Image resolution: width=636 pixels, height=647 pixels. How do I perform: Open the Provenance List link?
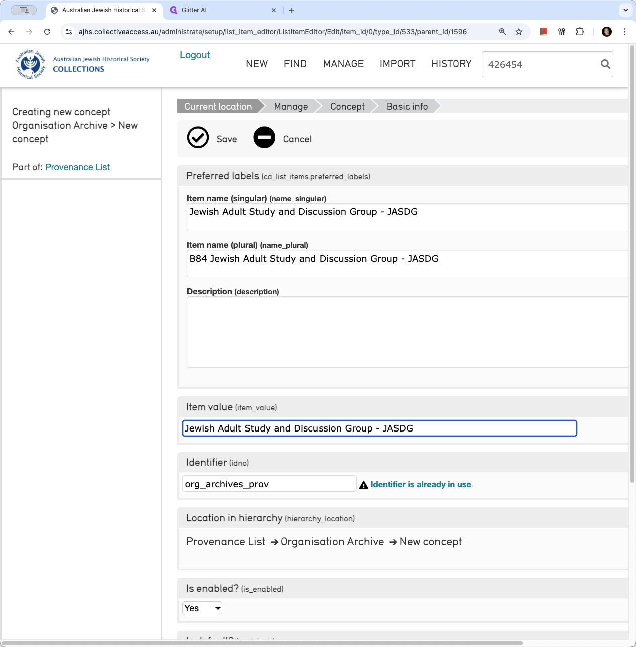(77, 167)
